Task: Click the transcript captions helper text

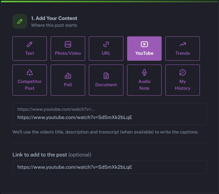Action: pyautogui.click(x=105, y=132)
